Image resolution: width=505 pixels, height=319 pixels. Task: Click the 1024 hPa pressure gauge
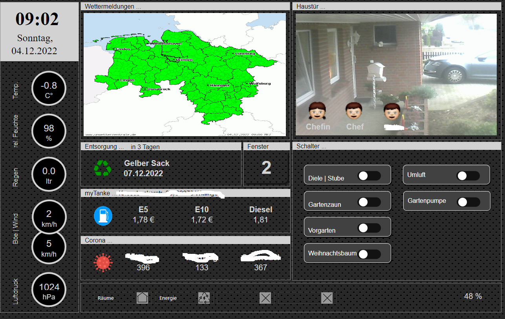coord(49,290)
